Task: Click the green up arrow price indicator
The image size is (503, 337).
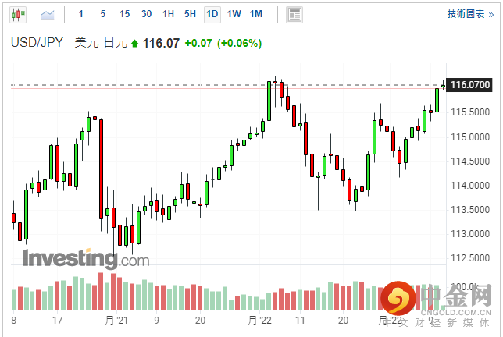Action: pos(134,44)
